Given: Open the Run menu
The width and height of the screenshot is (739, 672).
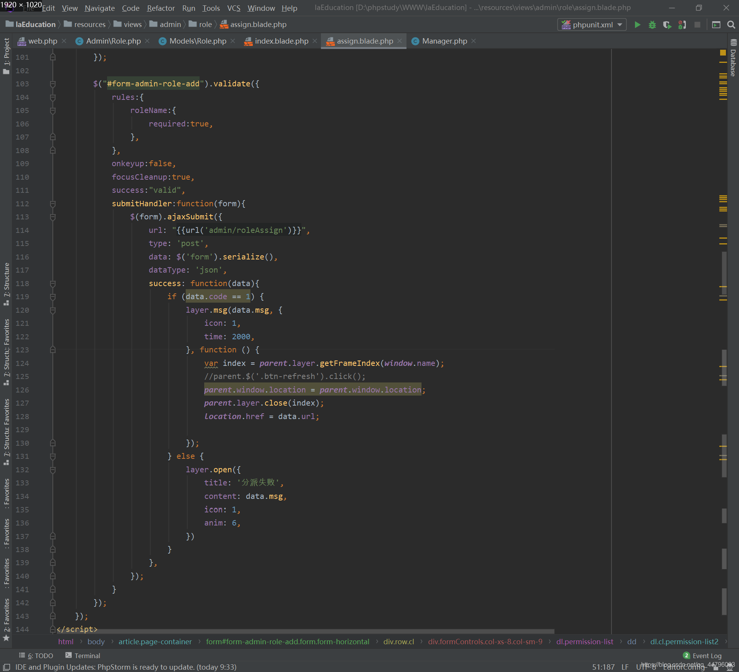Looking at the screenshot, I should (189, 8).
